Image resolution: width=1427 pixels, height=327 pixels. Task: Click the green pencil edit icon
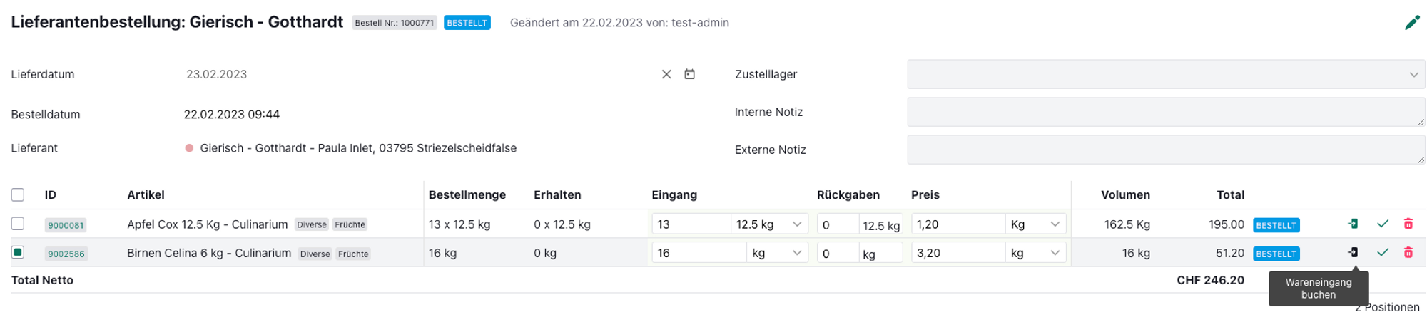[x=1411, y=23]
